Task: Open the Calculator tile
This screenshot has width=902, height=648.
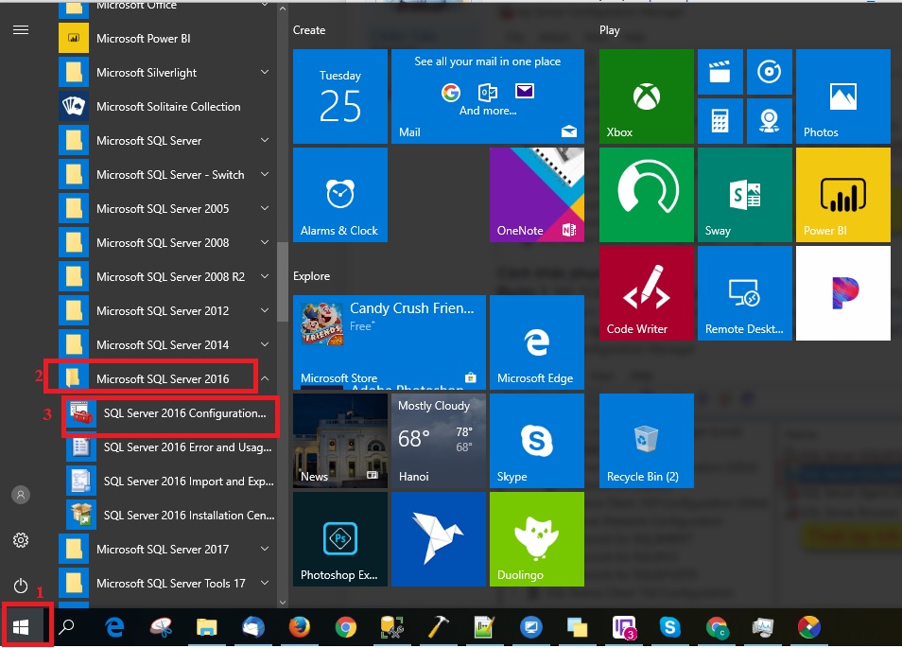Action: [720, 121]
